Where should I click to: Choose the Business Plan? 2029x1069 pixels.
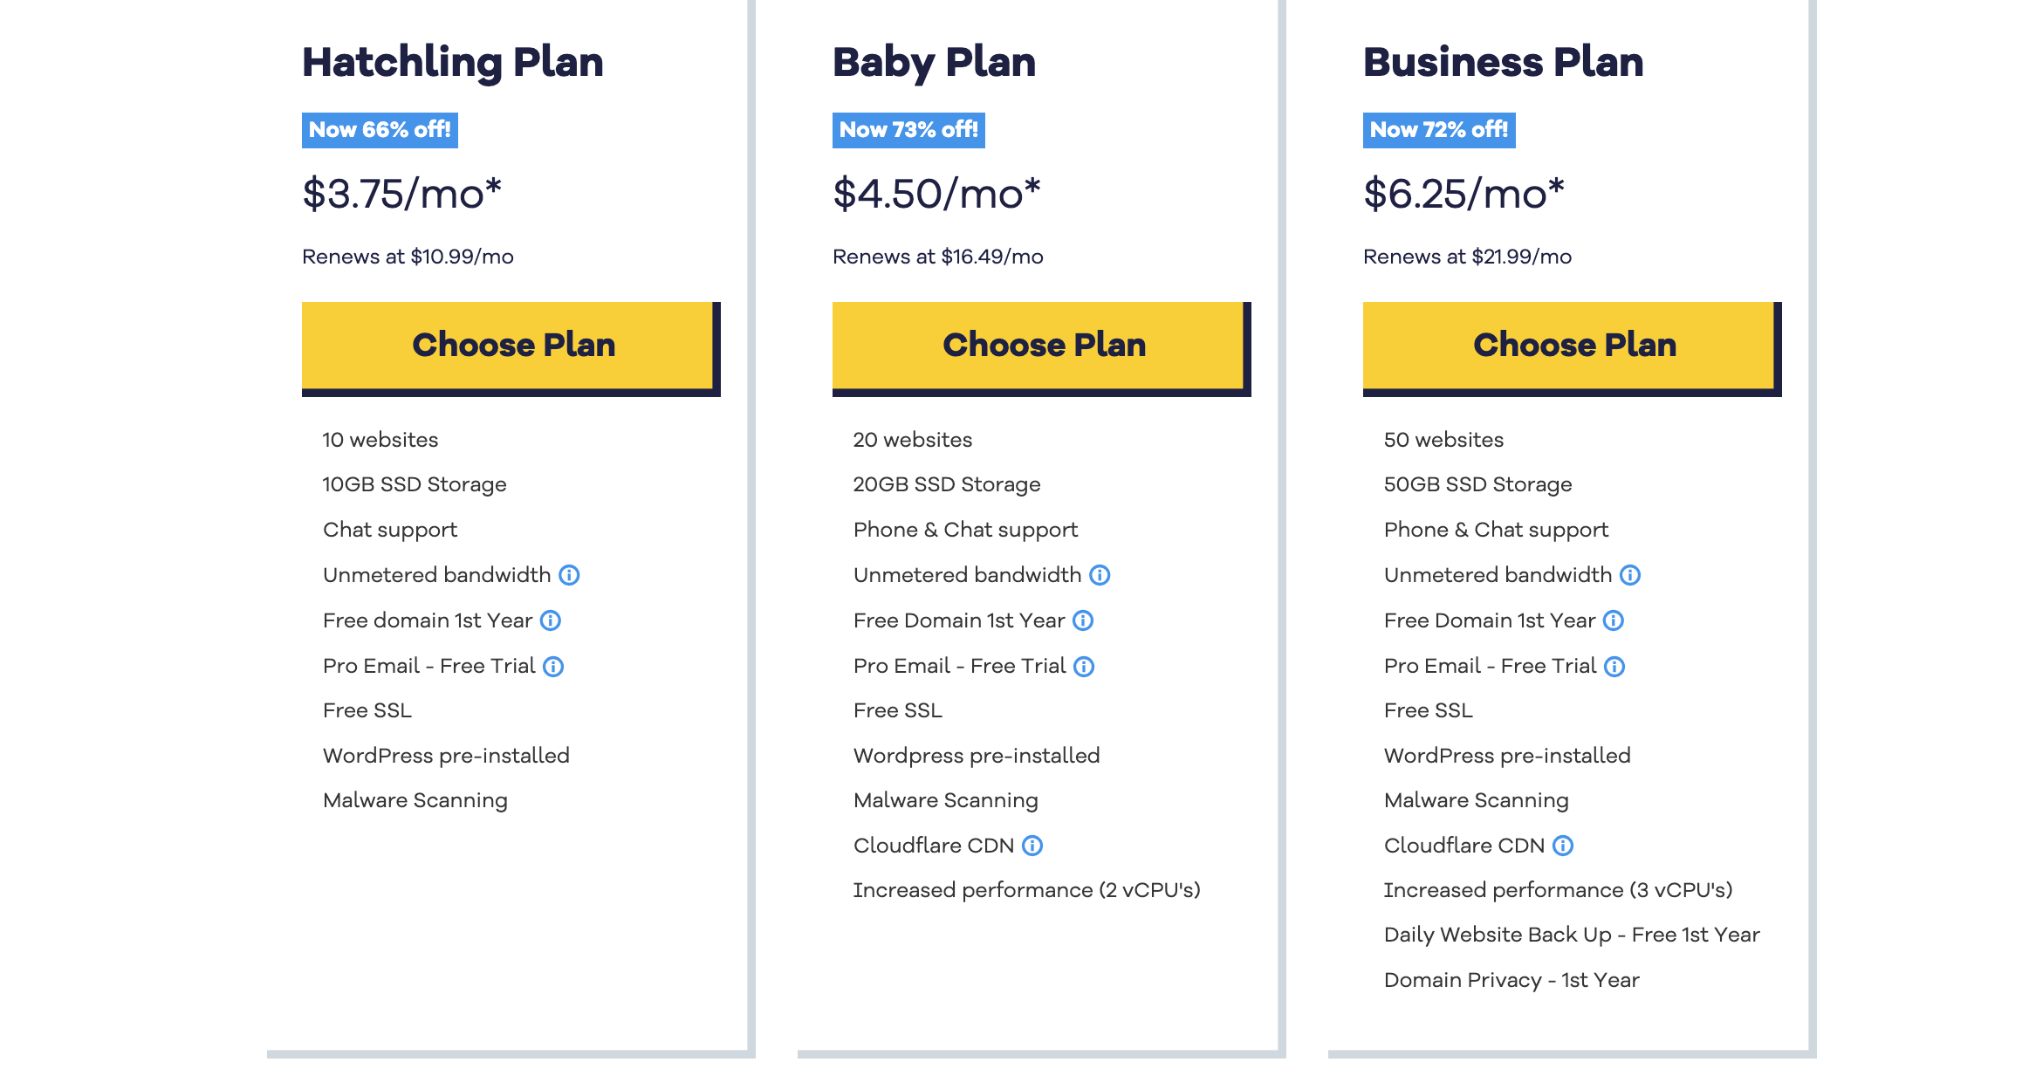1572,346
